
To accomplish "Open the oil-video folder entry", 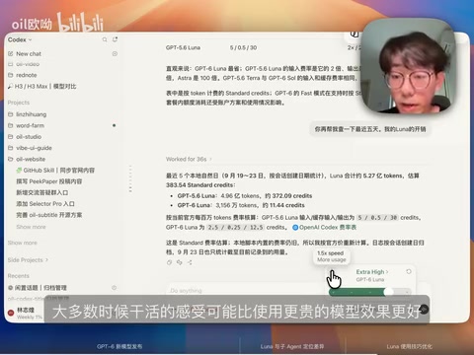I will [28, 64].
